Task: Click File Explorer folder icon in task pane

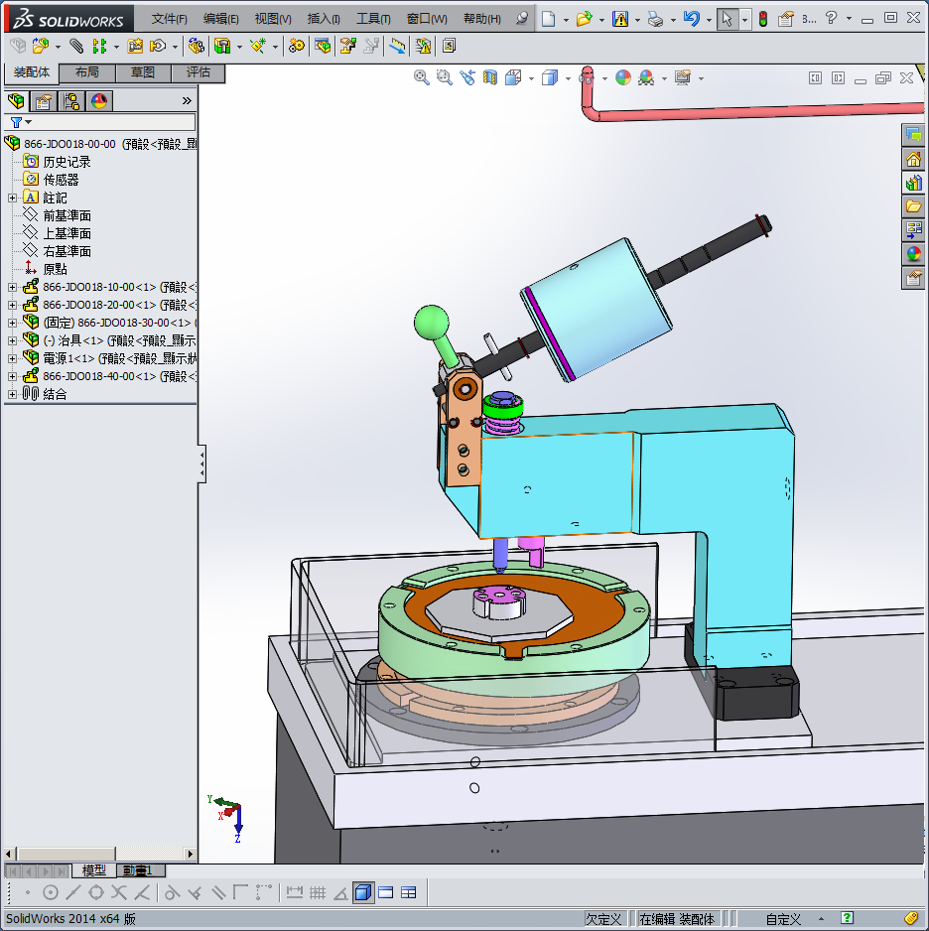Action: coord(913,206)
